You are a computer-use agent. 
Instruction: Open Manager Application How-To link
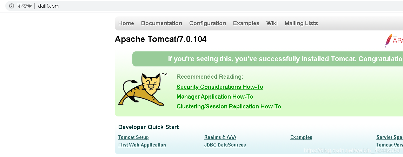pos(214,97)
